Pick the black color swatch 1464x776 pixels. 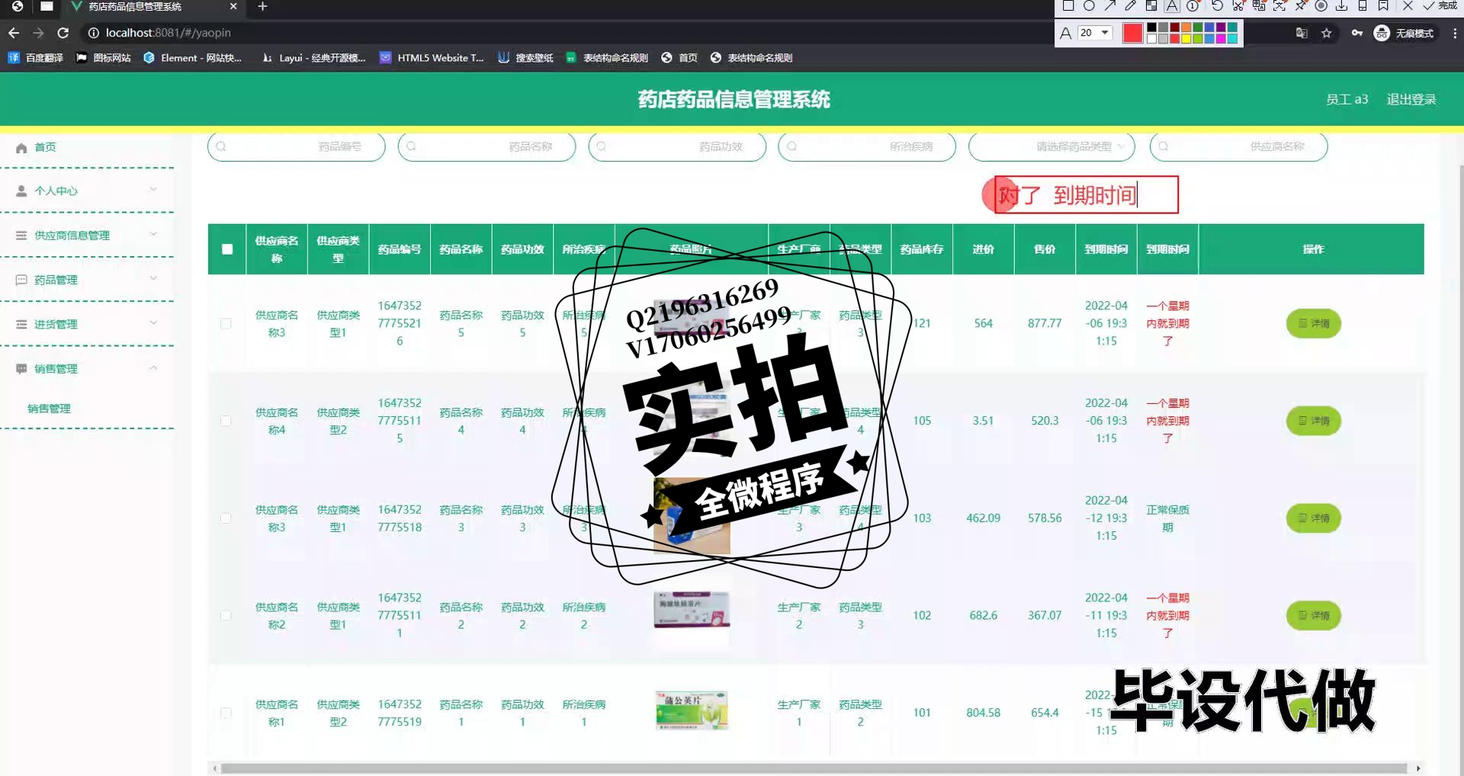pyautogui.click(x=1151, y=27)
